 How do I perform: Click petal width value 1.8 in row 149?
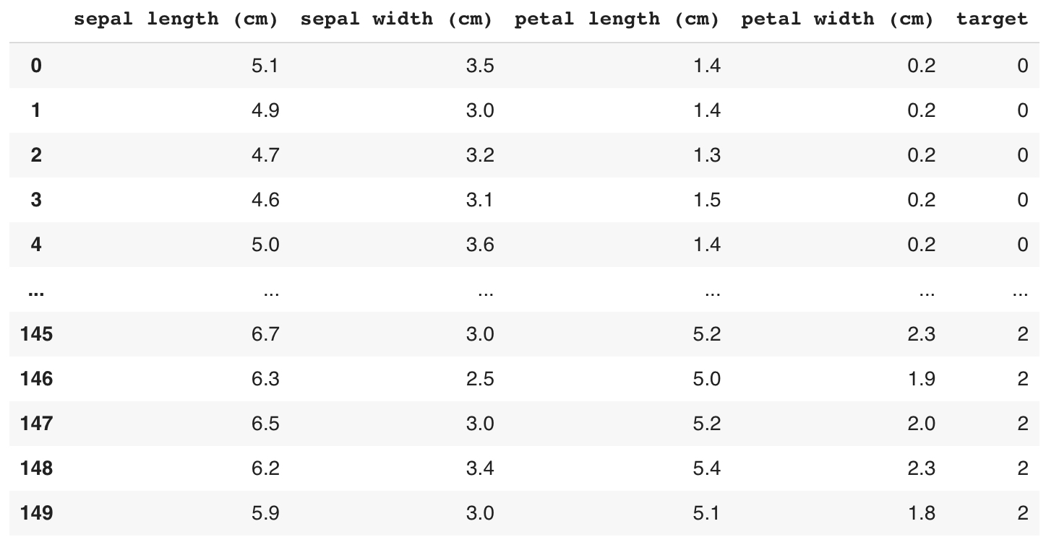coord(921,513)
